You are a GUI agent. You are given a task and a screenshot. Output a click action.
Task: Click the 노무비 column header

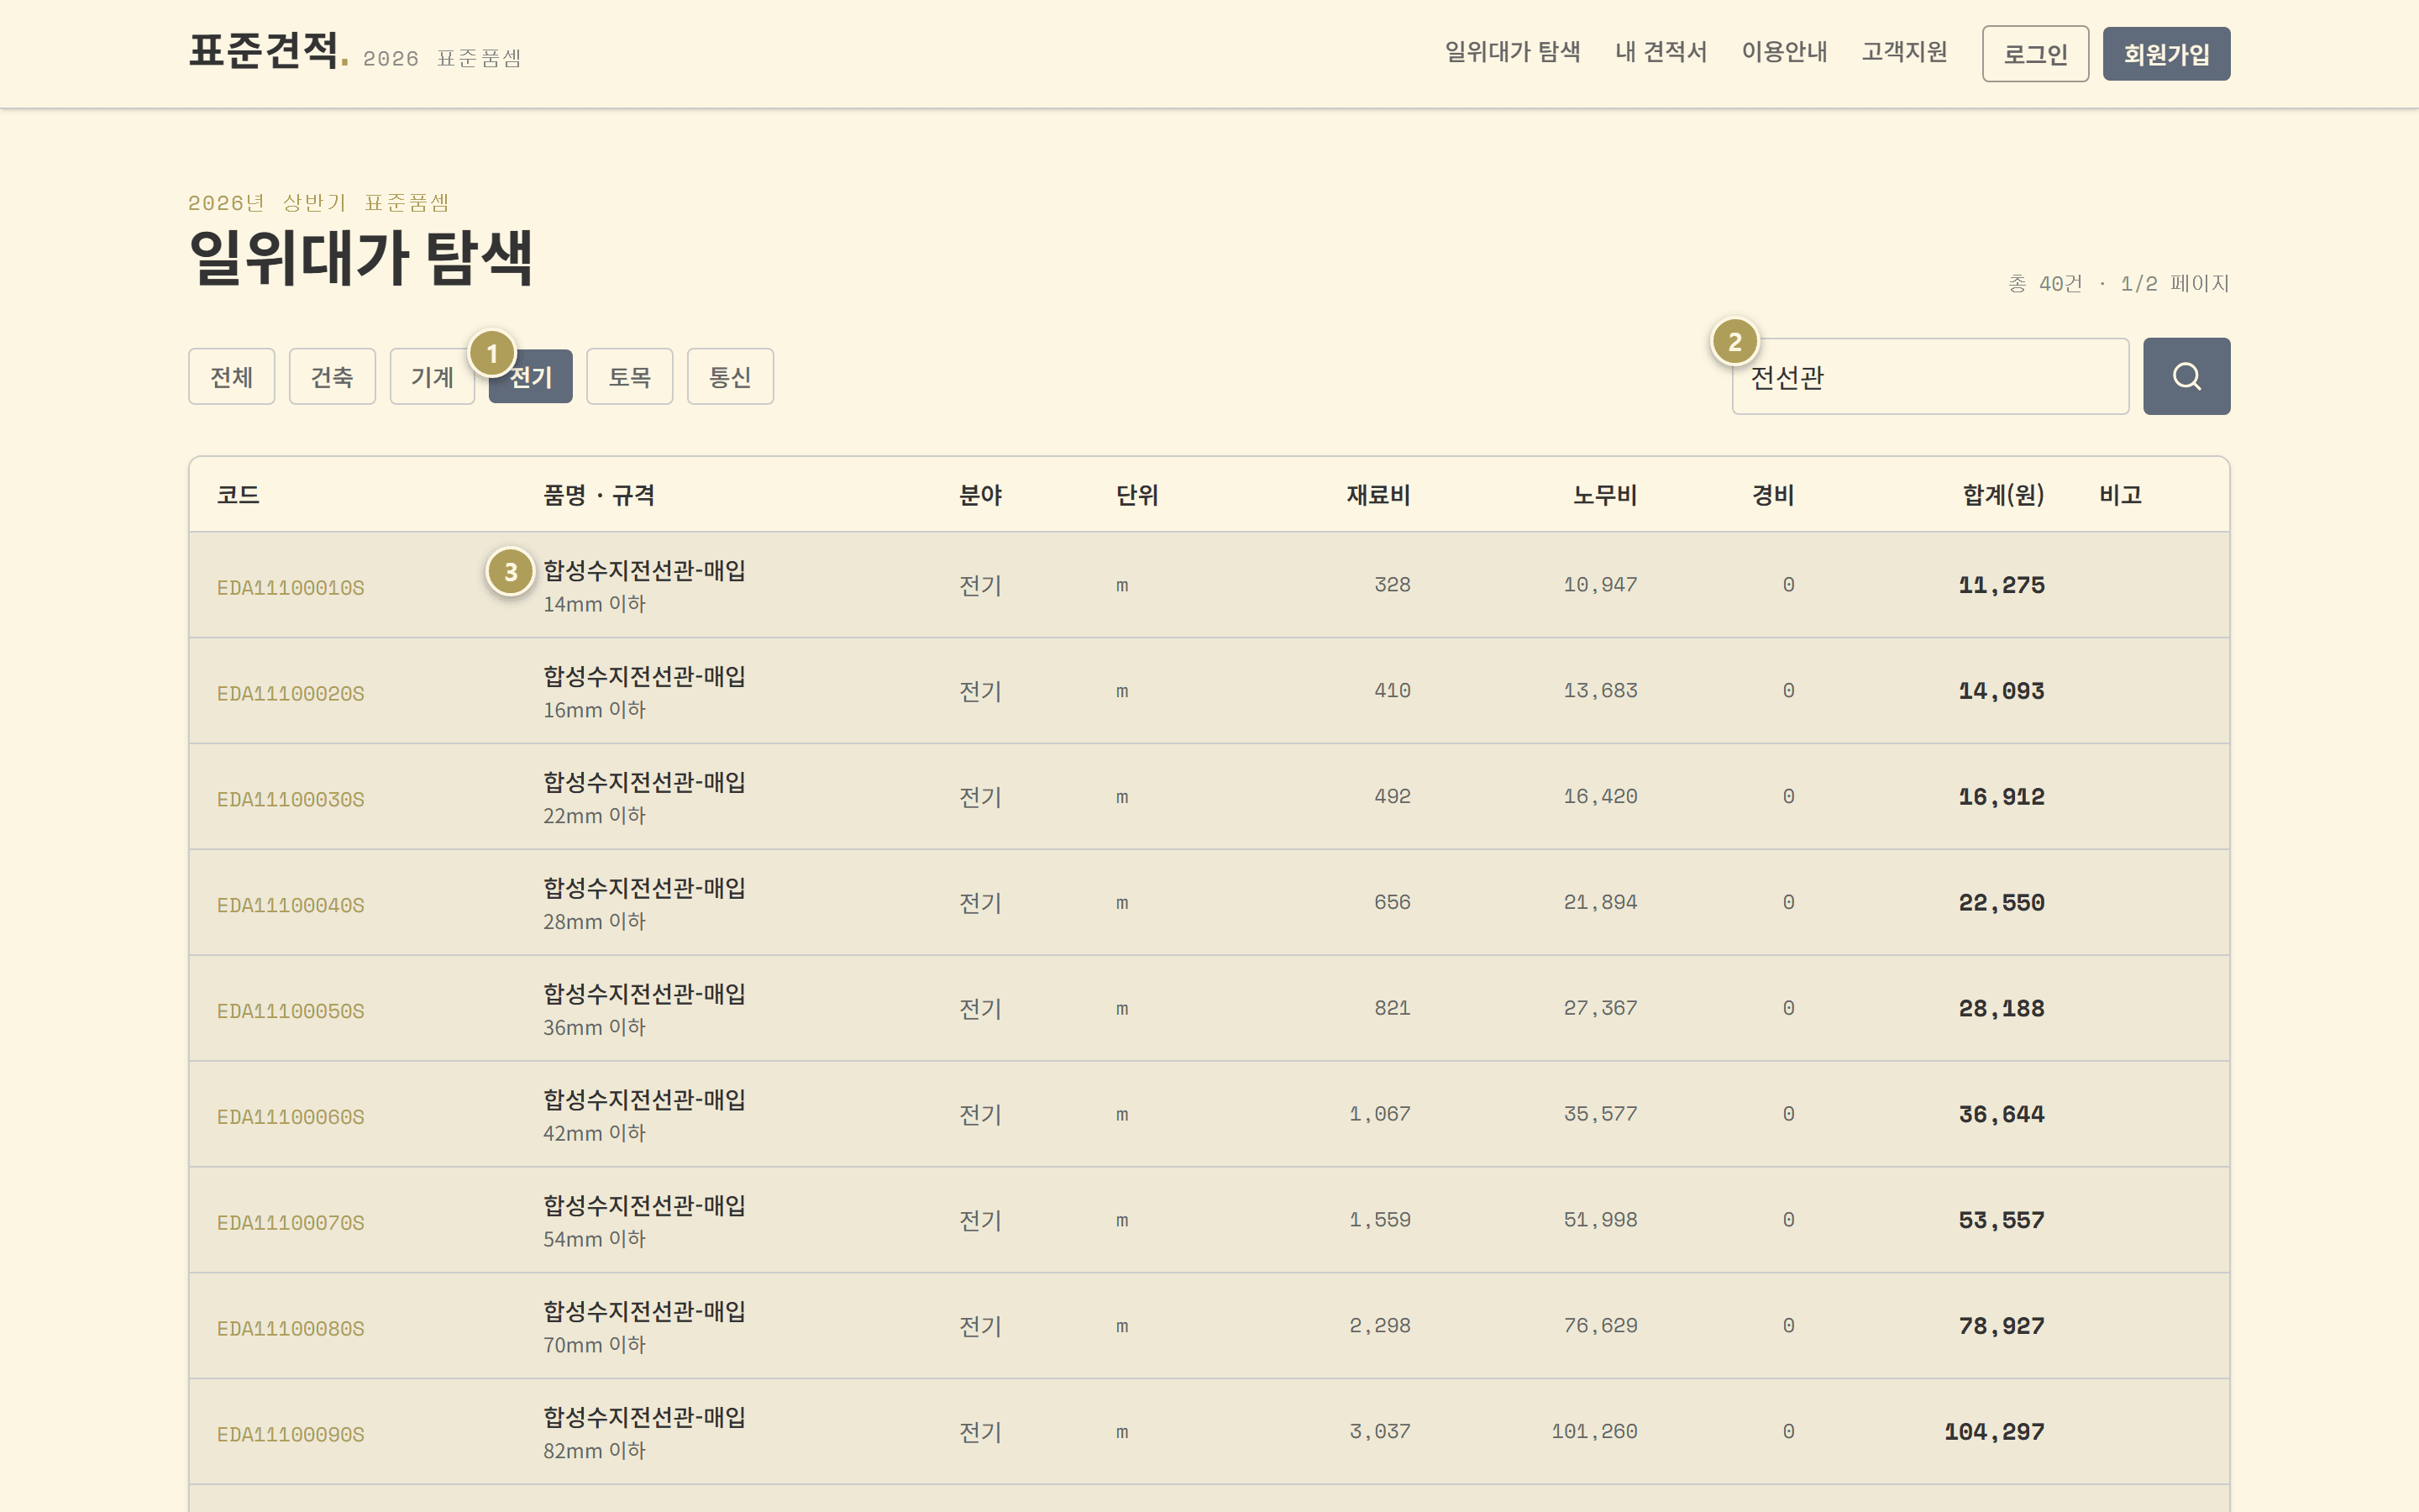point(1605,495)
